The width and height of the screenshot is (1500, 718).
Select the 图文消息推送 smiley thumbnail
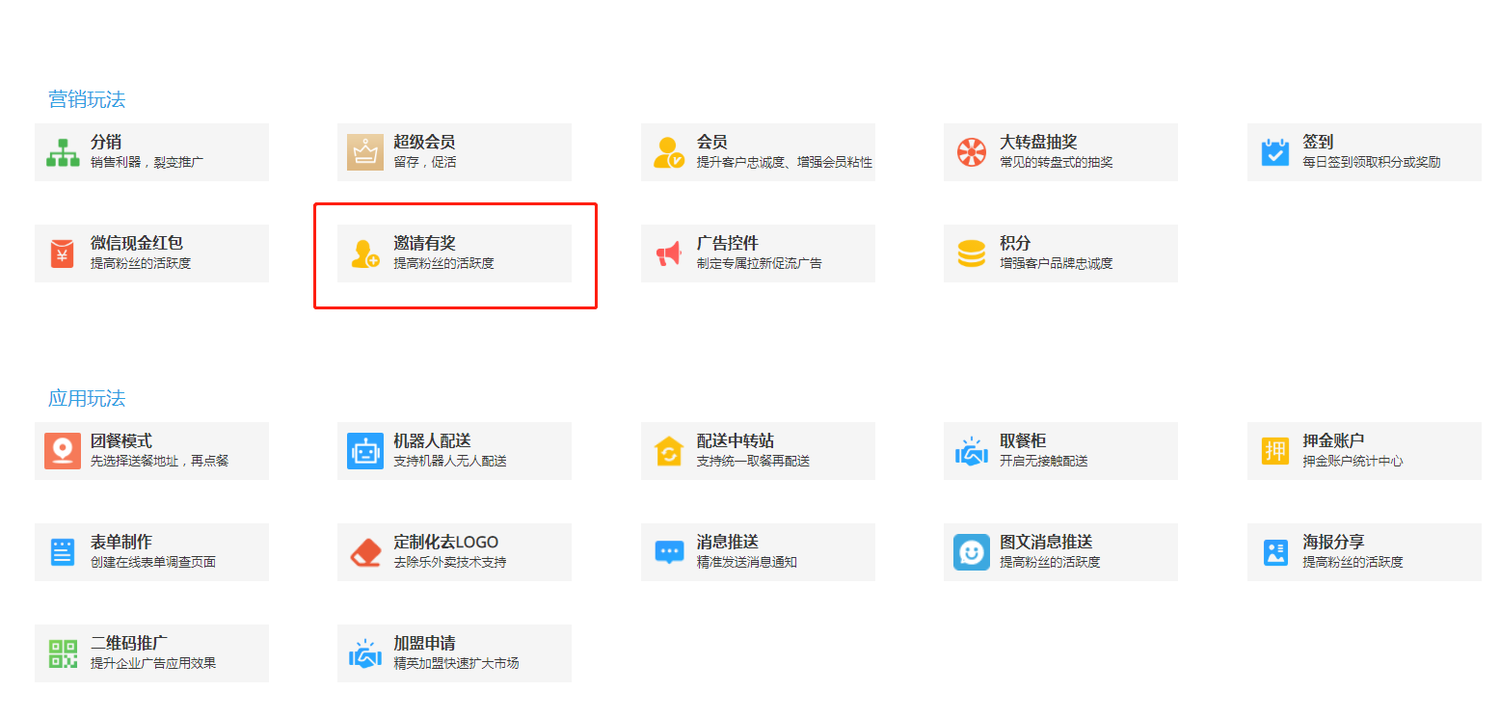(x=971, y=552)
